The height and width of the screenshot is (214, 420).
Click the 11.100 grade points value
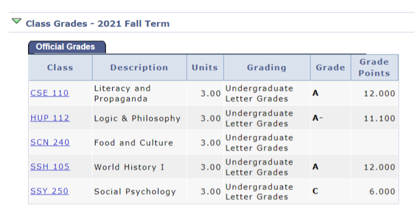379,118
